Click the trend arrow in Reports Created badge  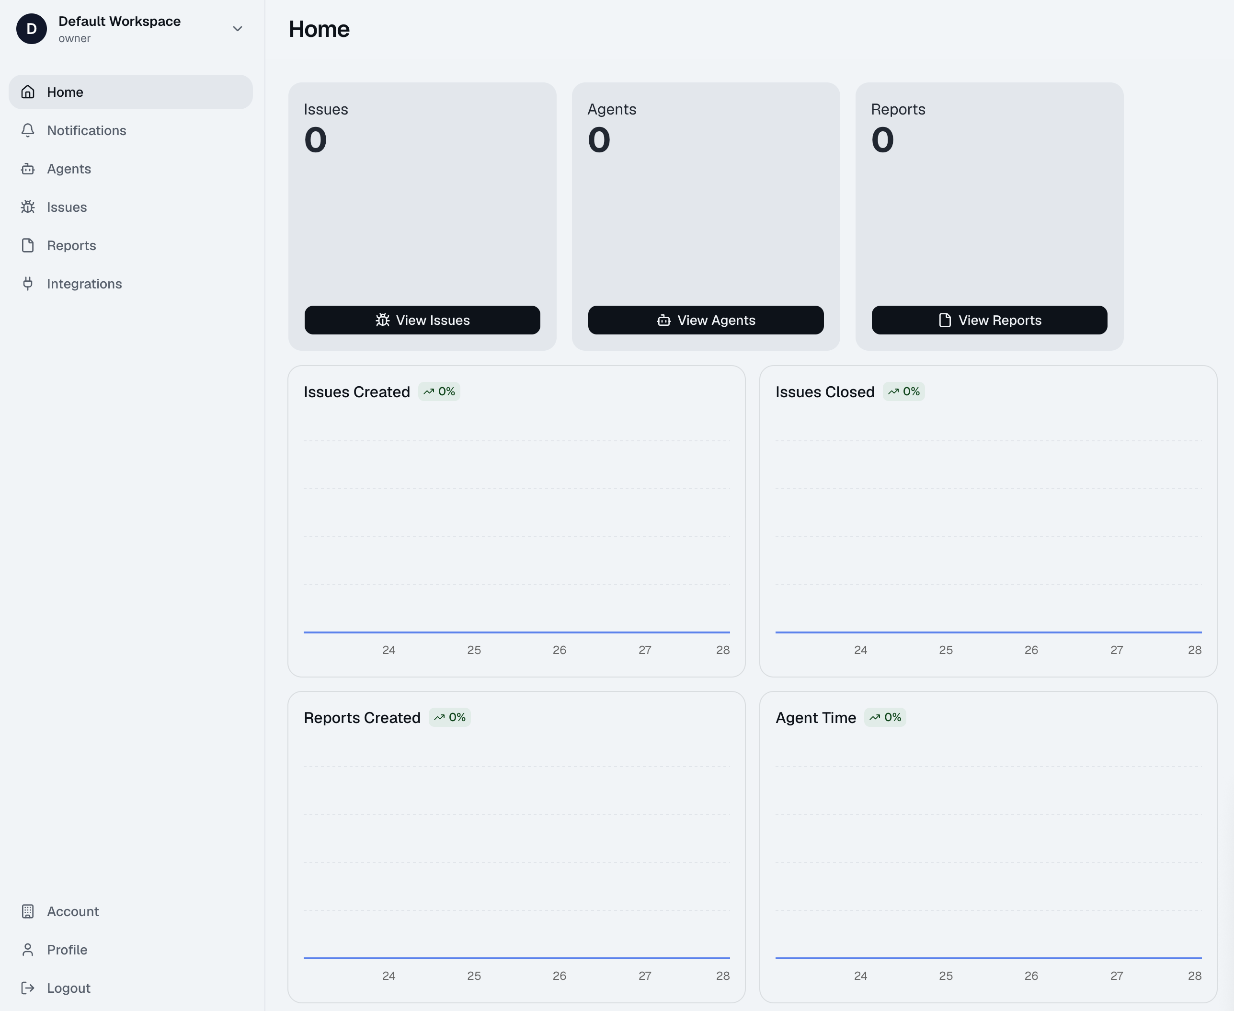439,717
